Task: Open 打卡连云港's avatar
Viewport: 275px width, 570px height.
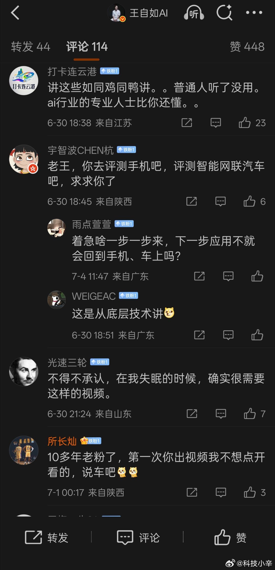Action: [24, 80]
